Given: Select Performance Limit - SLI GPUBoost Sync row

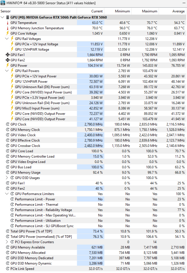Looking at the screenshot, I should click(x=93, y=226).
